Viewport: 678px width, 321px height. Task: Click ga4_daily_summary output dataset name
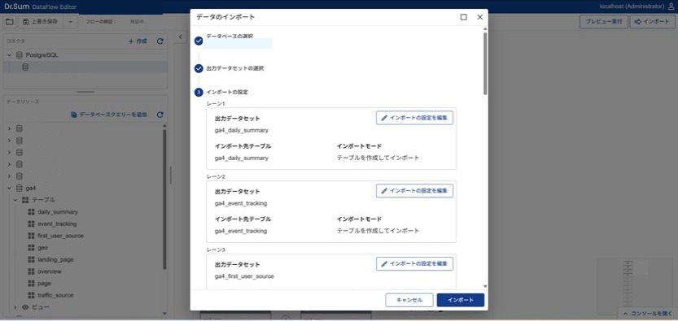coord(241,130)
